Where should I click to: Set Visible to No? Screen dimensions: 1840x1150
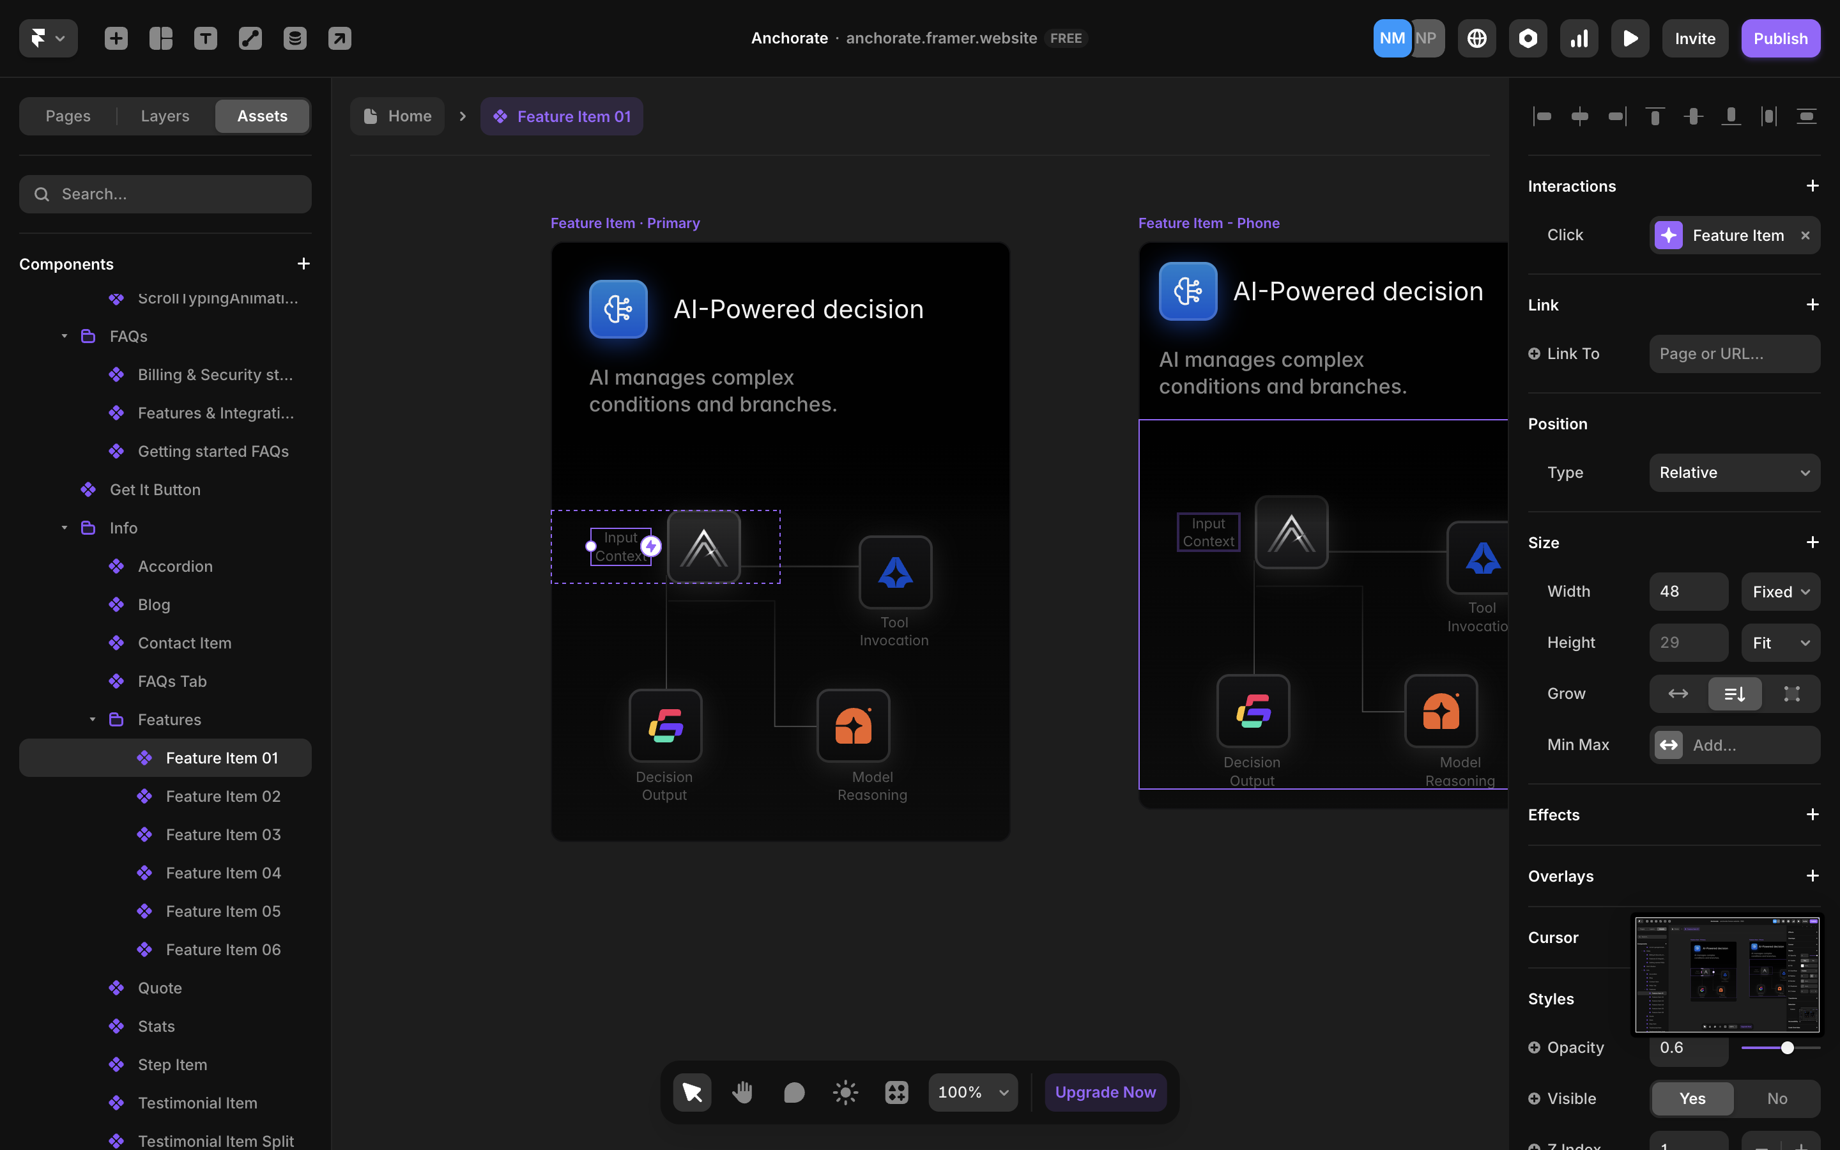pos(1777,1098)
